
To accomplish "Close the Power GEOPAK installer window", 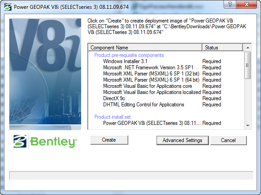I will 246,4.
